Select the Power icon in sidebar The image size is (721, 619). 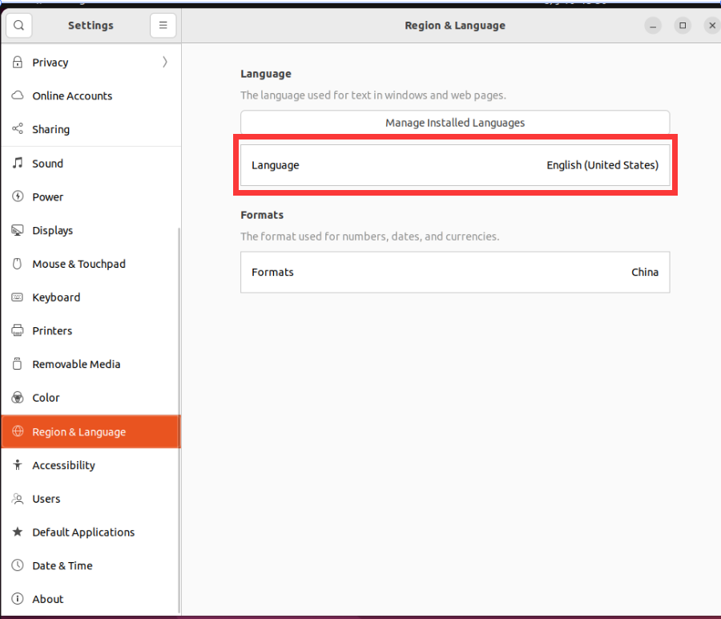click(x=18, y=197)
